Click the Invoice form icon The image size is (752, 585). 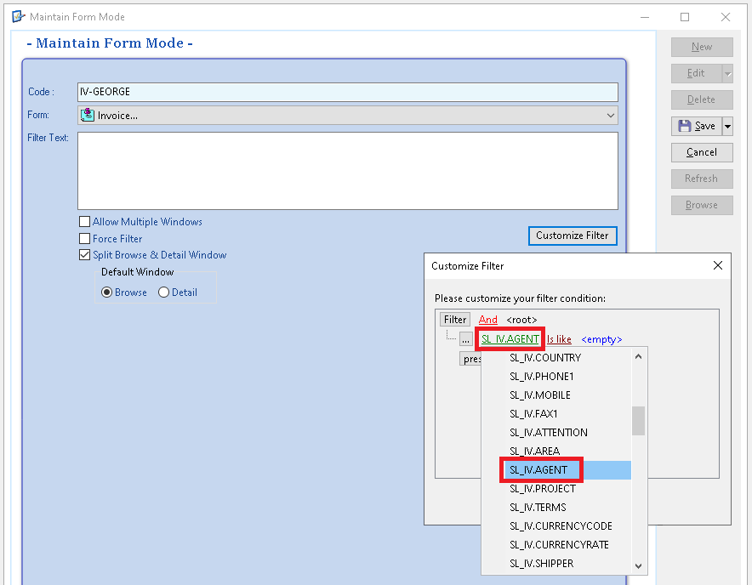coord(88,116)
